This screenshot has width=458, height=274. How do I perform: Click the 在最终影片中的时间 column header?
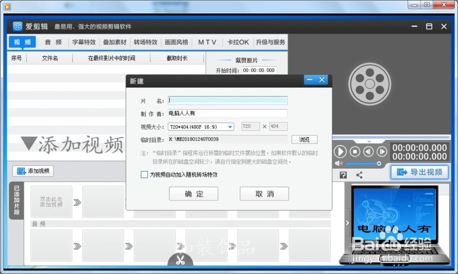112,58
